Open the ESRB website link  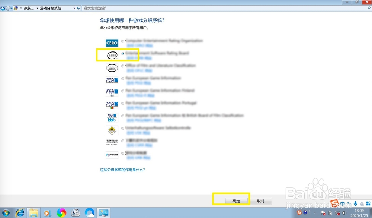click(x=139, y=58)
